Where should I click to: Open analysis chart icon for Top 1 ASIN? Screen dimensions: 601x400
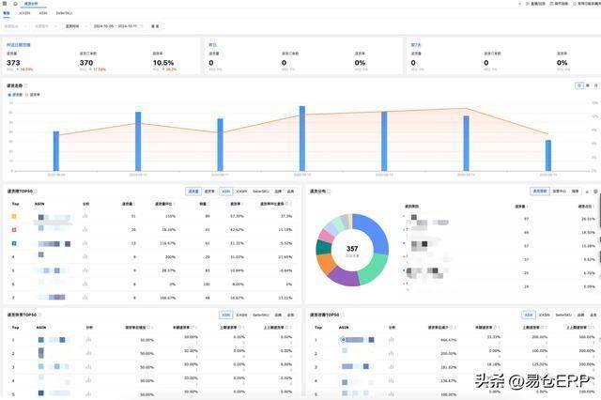(x=85, y=216)
